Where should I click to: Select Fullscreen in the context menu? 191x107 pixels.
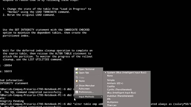coord(89,89)
